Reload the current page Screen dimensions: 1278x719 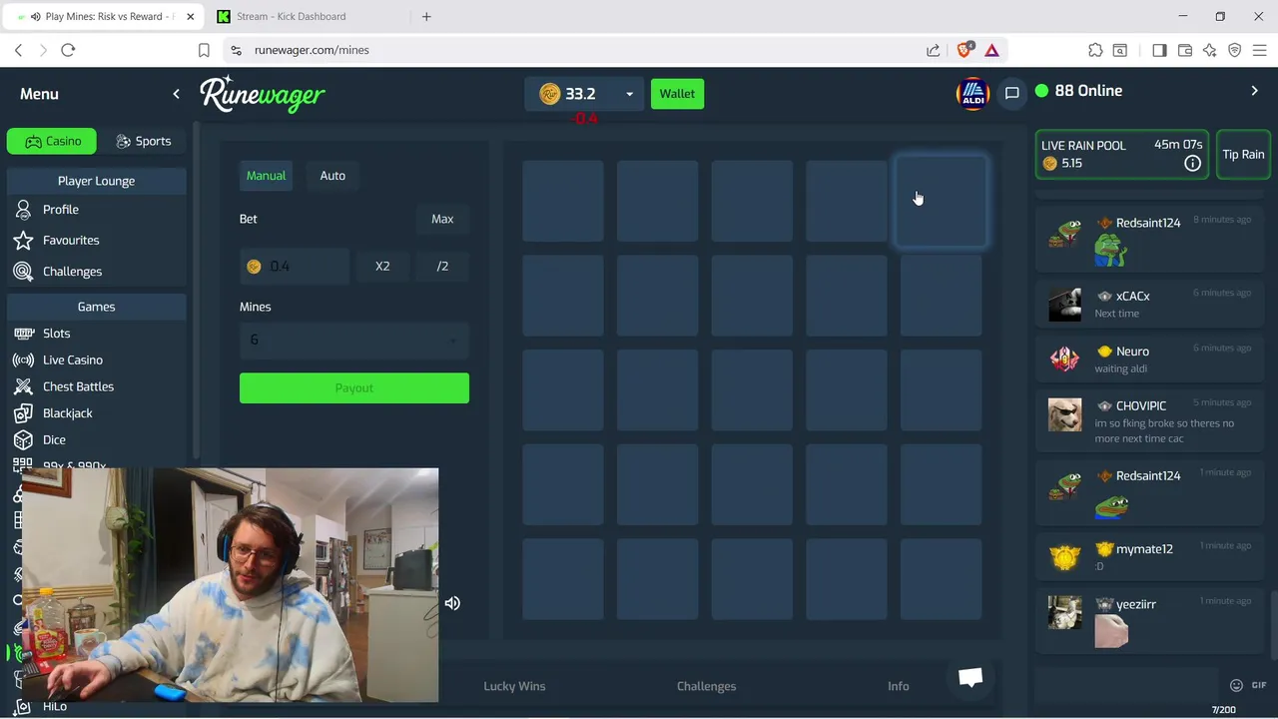[68, 50]
